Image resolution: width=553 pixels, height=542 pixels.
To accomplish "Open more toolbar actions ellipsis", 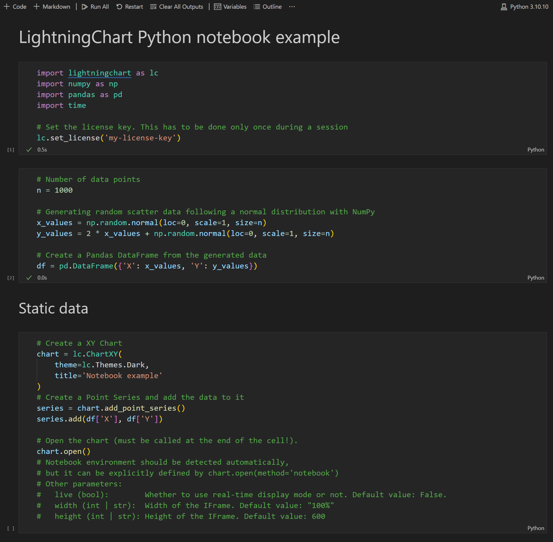I will click(292, 7).
